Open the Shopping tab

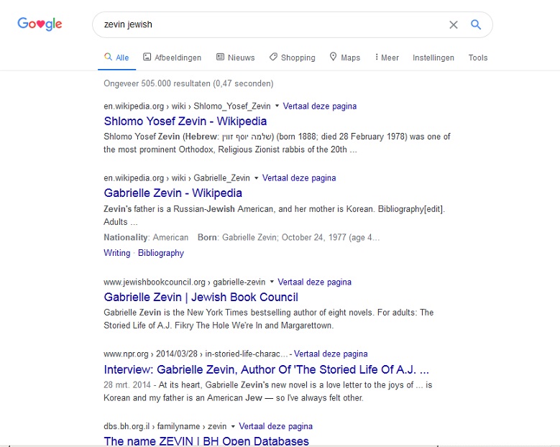293,57
